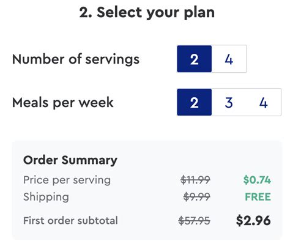Click the 'Order Summary' title
This screenshot has width=290, height=241.
pos(70,160)
